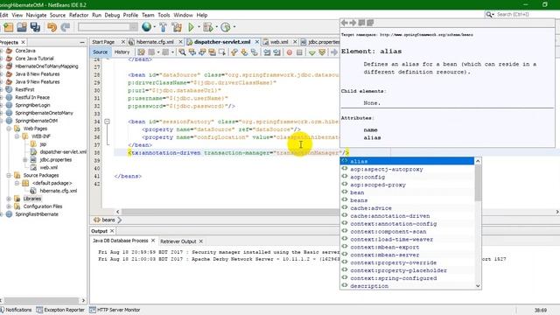Open the Navigate menu

click(x=36, y=15)
